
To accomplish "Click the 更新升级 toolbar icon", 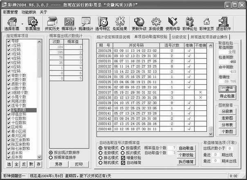I will pyautogui.click(x=140, y=23).
